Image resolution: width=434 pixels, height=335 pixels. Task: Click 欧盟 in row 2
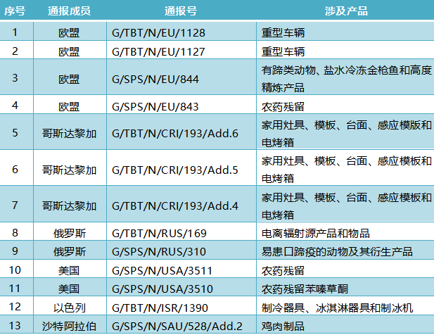tap(69, 52)
